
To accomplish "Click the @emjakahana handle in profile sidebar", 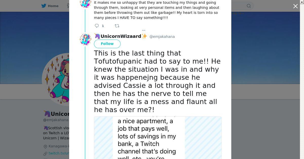I will click(x=56, y=120).
